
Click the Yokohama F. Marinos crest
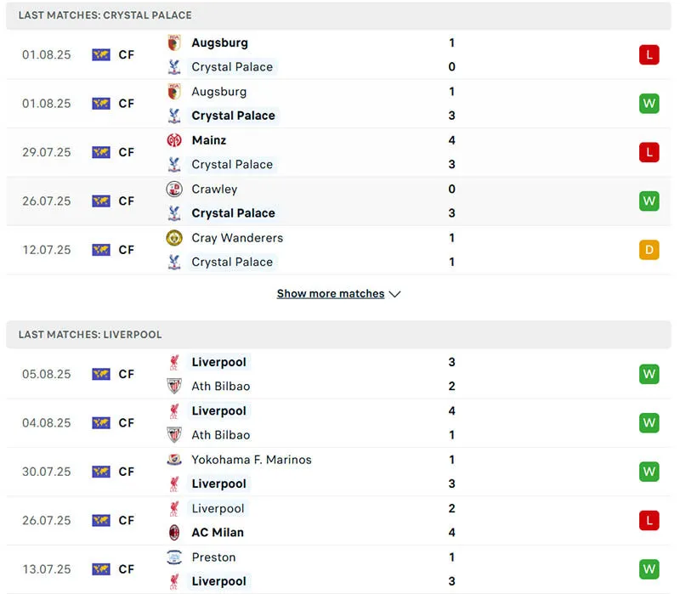coord(174,460)
